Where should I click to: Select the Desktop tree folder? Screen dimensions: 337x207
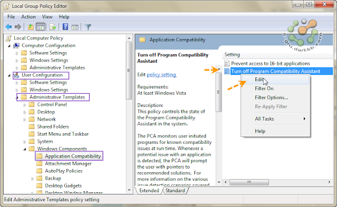(46, 112)
